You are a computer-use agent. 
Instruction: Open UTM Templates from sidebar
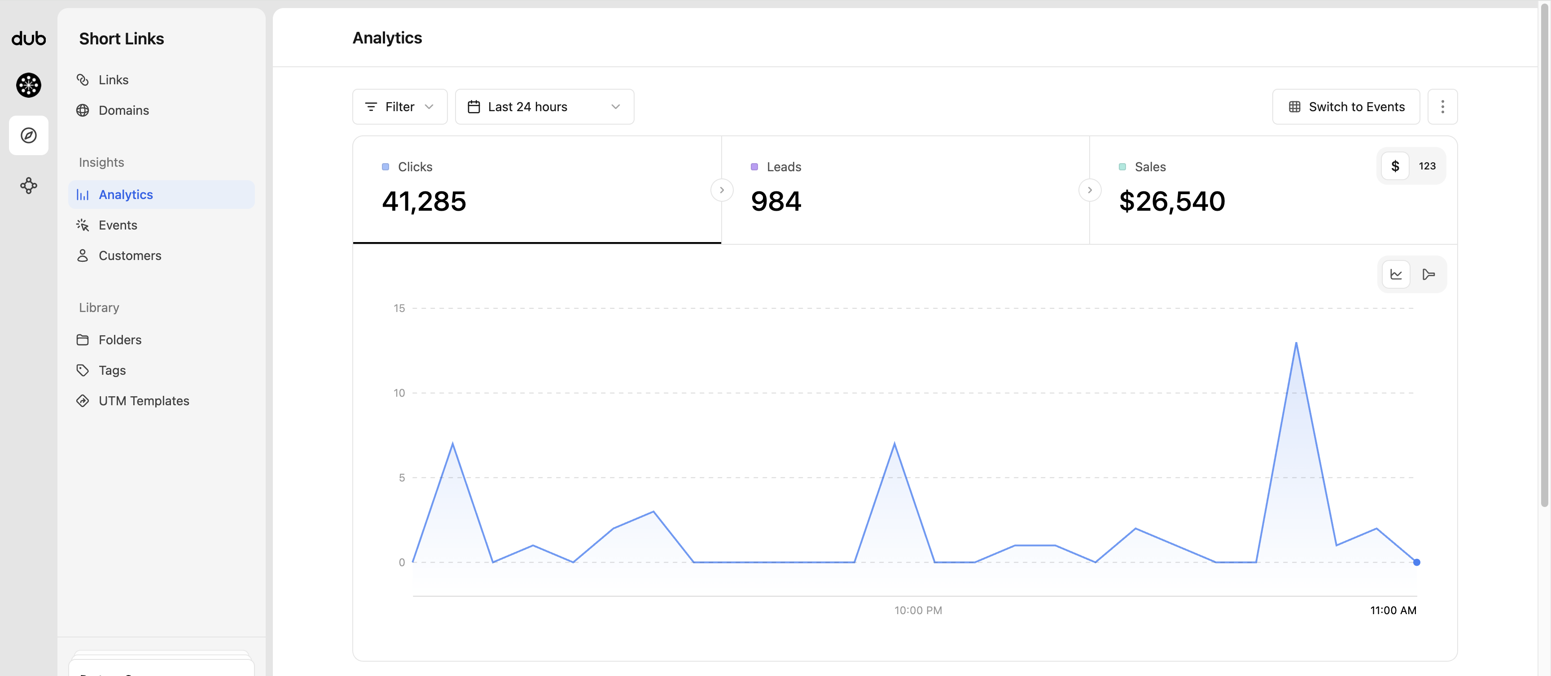[143, 401]
